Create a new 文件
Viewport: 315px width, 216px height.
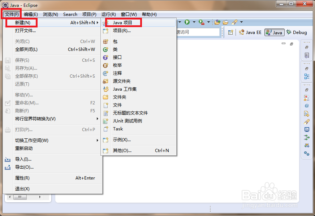(138, 105)
